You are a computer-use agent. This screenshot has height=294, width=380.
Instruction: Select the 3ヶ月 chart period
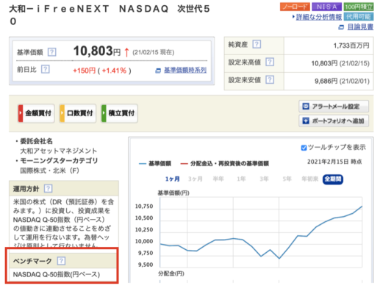coord(196,179)
